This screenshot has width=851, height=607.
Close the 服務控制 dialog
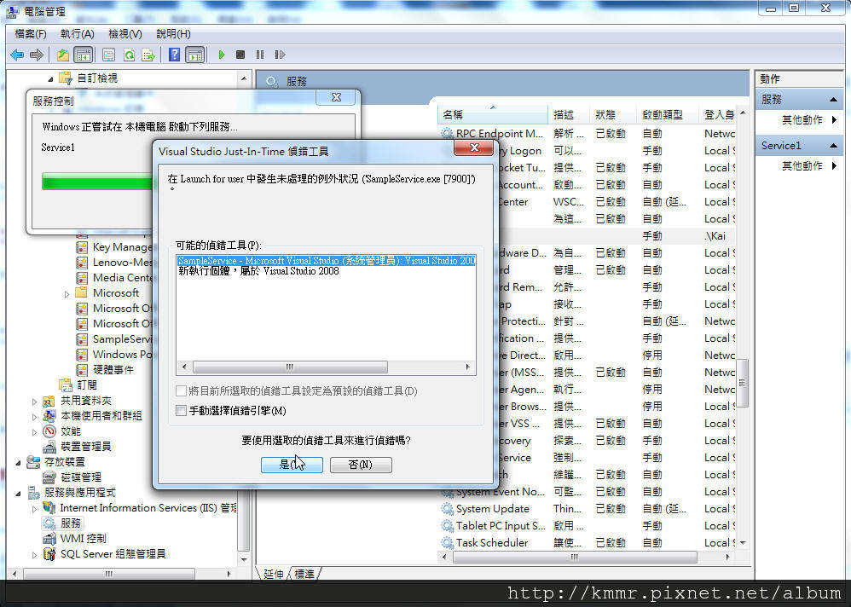coord(337,97)
